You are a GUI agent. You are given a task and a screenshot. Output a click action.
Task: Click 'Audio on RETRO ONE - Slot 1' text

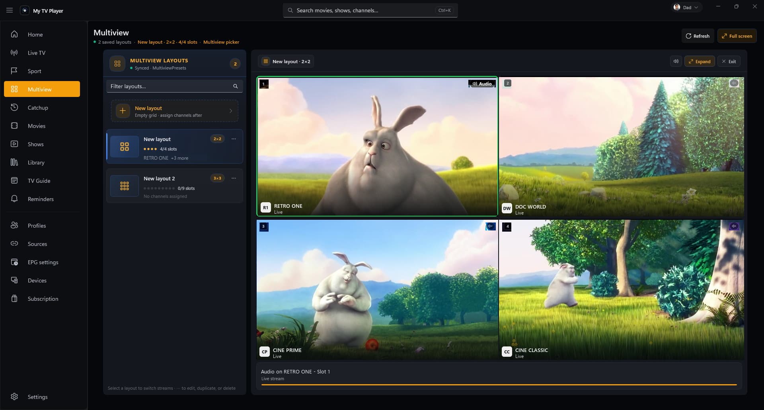point(295,372)
